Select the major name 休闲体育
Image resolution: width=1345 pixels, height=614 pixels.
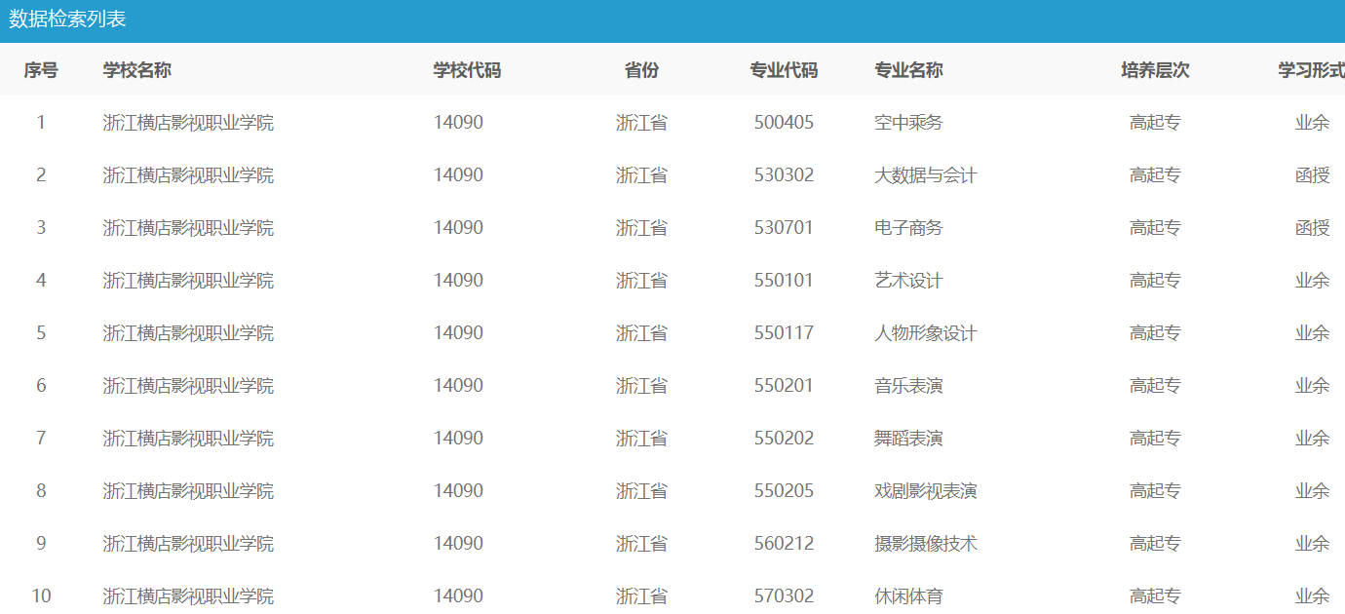[x=909, y=596]
